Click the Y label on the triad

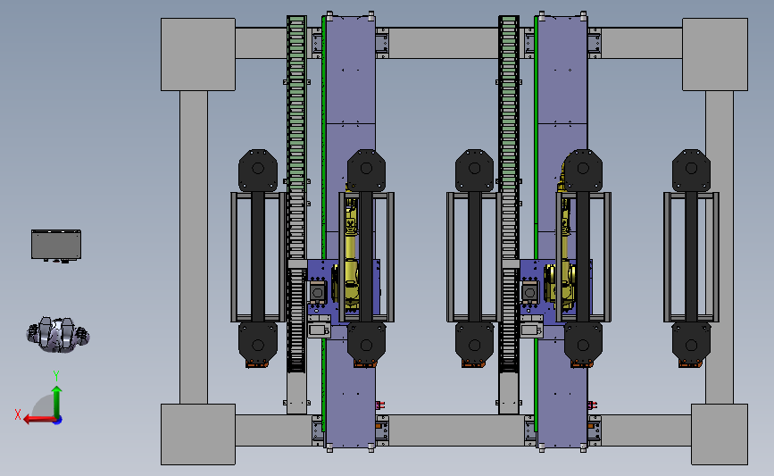[x=56, y=376]
